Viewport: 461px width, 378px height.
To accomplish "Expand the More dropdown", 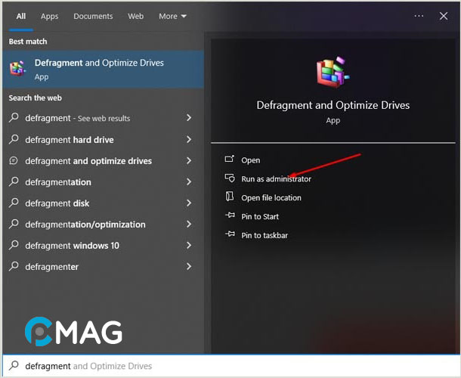I will pyautogui.click(x=172, y=16).
